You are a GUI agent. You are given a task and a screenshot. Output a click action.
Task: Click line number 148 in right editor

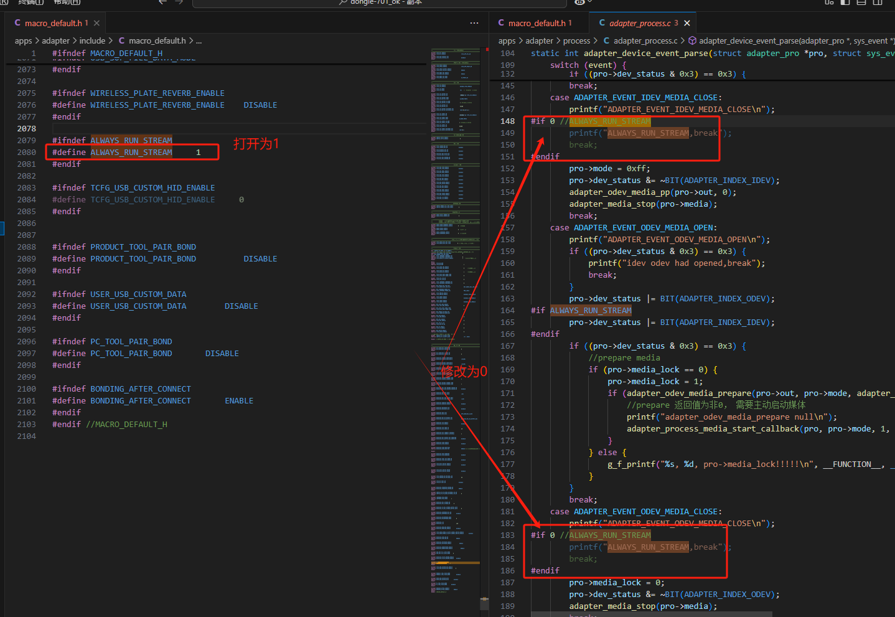(x=507, y=121)
